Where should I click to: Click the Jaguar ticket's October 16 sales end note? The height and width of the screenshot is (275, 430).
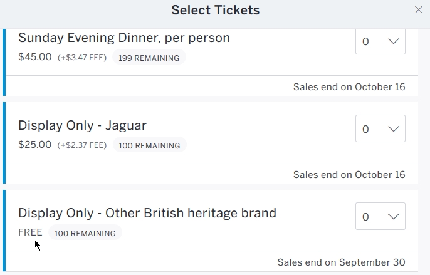(x=349, y=174)
